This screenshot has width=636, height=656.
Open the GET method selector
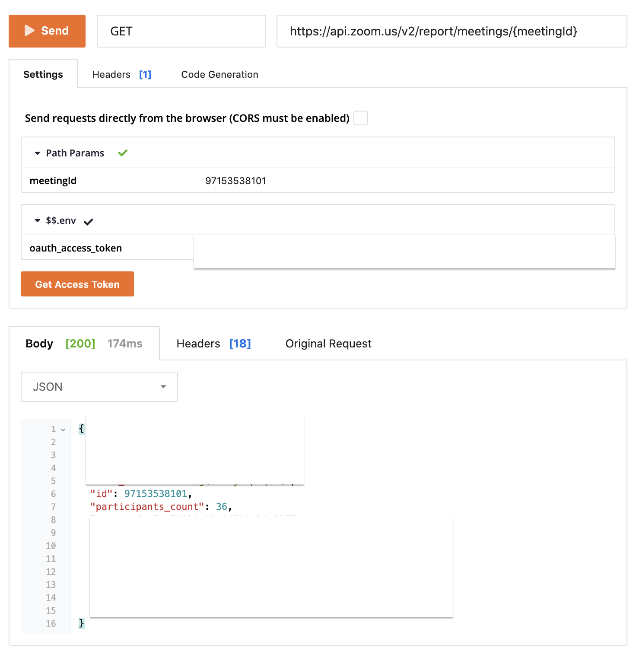coord(181,31)
